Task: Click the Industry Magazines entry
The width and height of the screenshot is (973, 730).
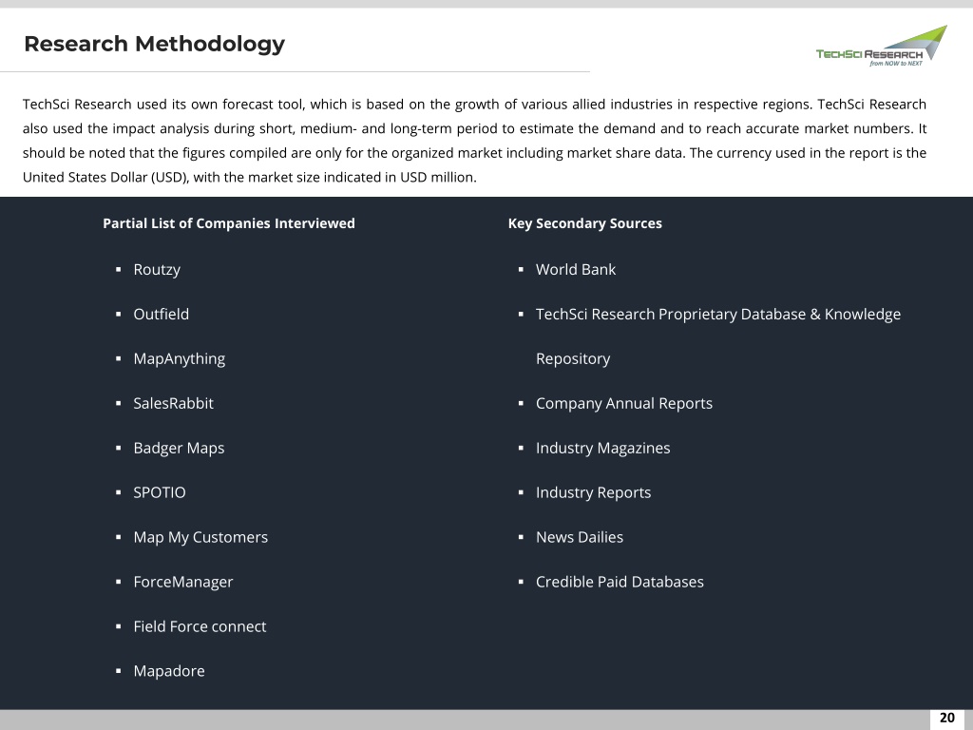Action: (x=602, y=449)
